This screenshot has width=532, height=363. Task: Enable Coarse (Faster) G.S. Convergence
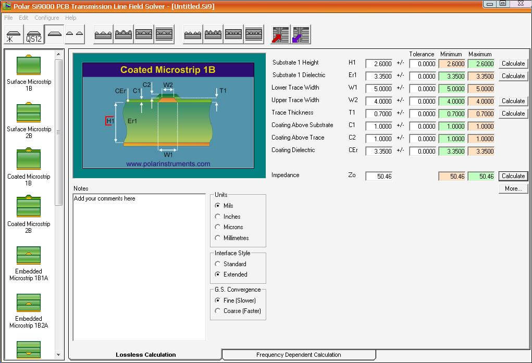click(x=218, y=311)
